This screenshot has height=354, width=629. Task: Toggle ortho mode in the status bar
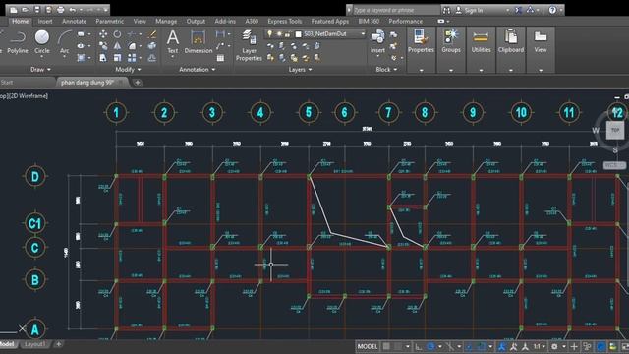(419, 346)
